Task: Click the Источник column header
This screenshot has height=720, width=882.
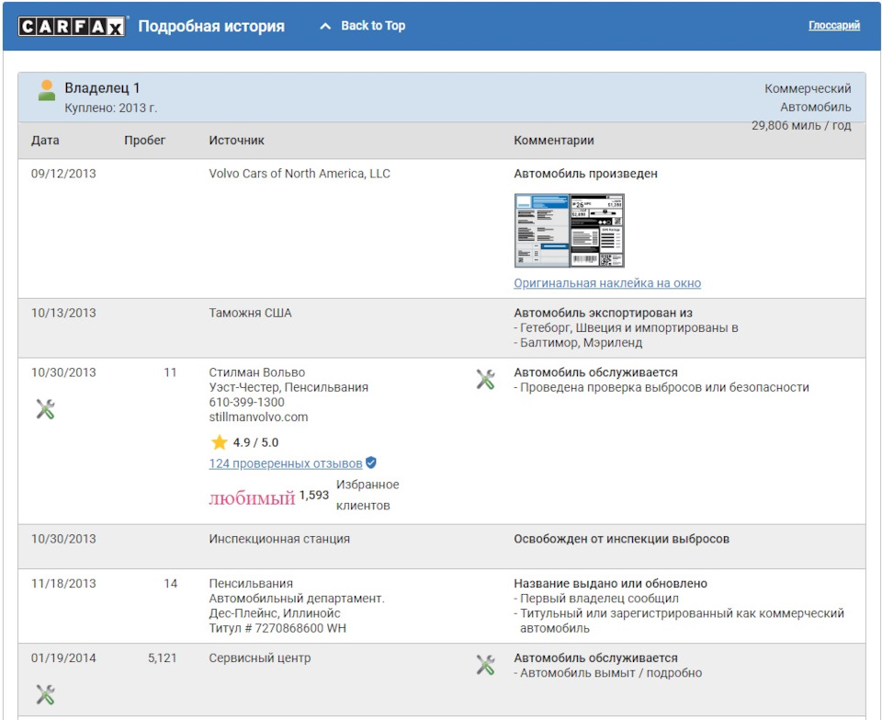Action: (237, 140)
